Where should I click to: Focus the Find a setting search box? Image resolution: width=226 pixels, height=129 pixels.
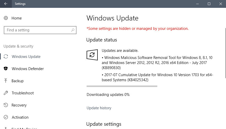coord(40,30)
